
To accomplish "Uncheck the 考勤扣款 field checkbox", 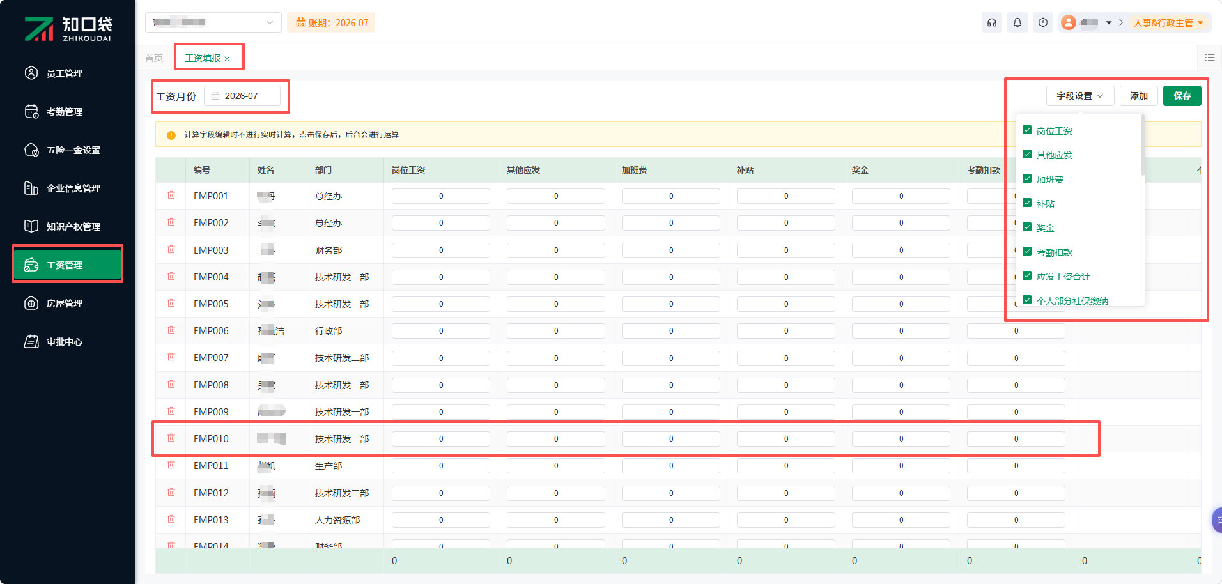I will coord(1027,252).
